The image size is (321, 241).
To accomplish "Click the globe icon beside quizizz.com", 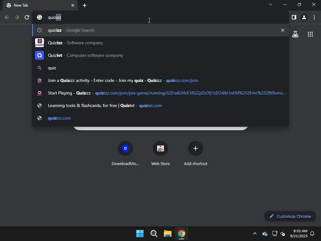I will pyautogui.click(x=39, y=118).
